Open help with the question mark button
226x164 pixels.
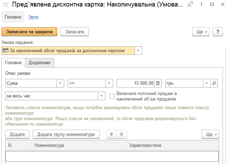(218, 32)
